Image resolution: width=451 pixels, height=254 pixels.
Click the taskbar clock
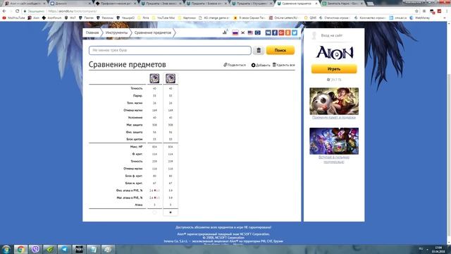click(438, 249)
